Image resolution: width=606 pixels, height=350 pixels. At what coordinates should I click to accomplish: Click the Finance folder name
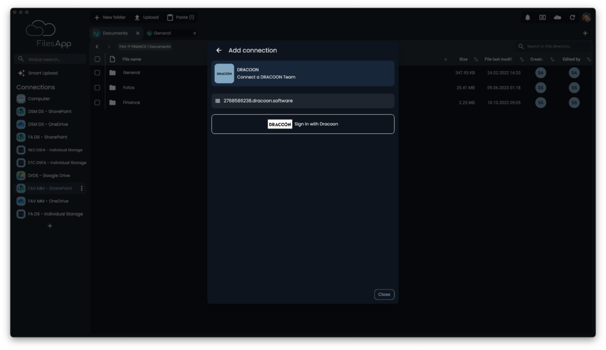tap(131, 102)
